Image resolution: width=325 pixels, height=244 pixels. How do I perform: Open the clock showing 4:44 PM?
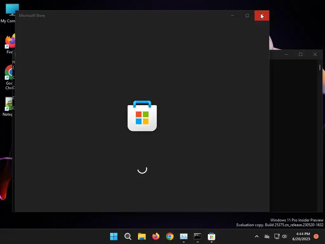pos(301,236)
